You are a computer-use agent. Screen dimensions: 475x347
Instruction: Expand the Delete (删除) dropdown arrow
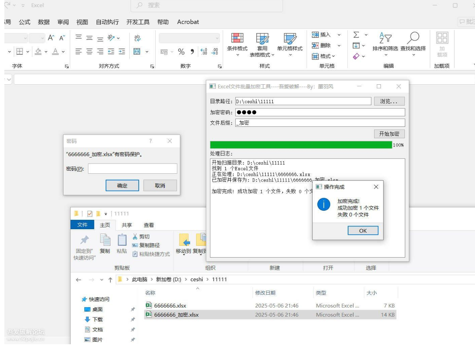point(339,46)
